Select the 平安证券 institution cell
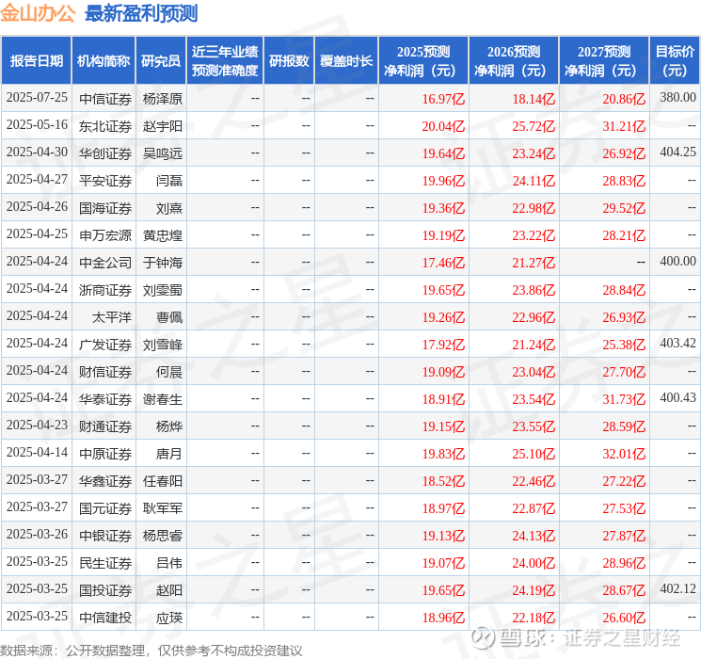This screenshot has width=701, height=659. click(105, 181)
